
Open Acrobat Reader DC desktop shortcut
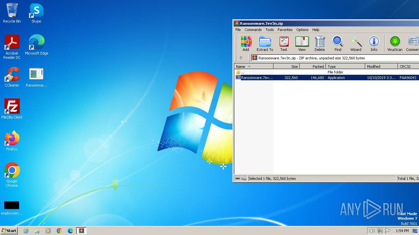pos(12,47)
